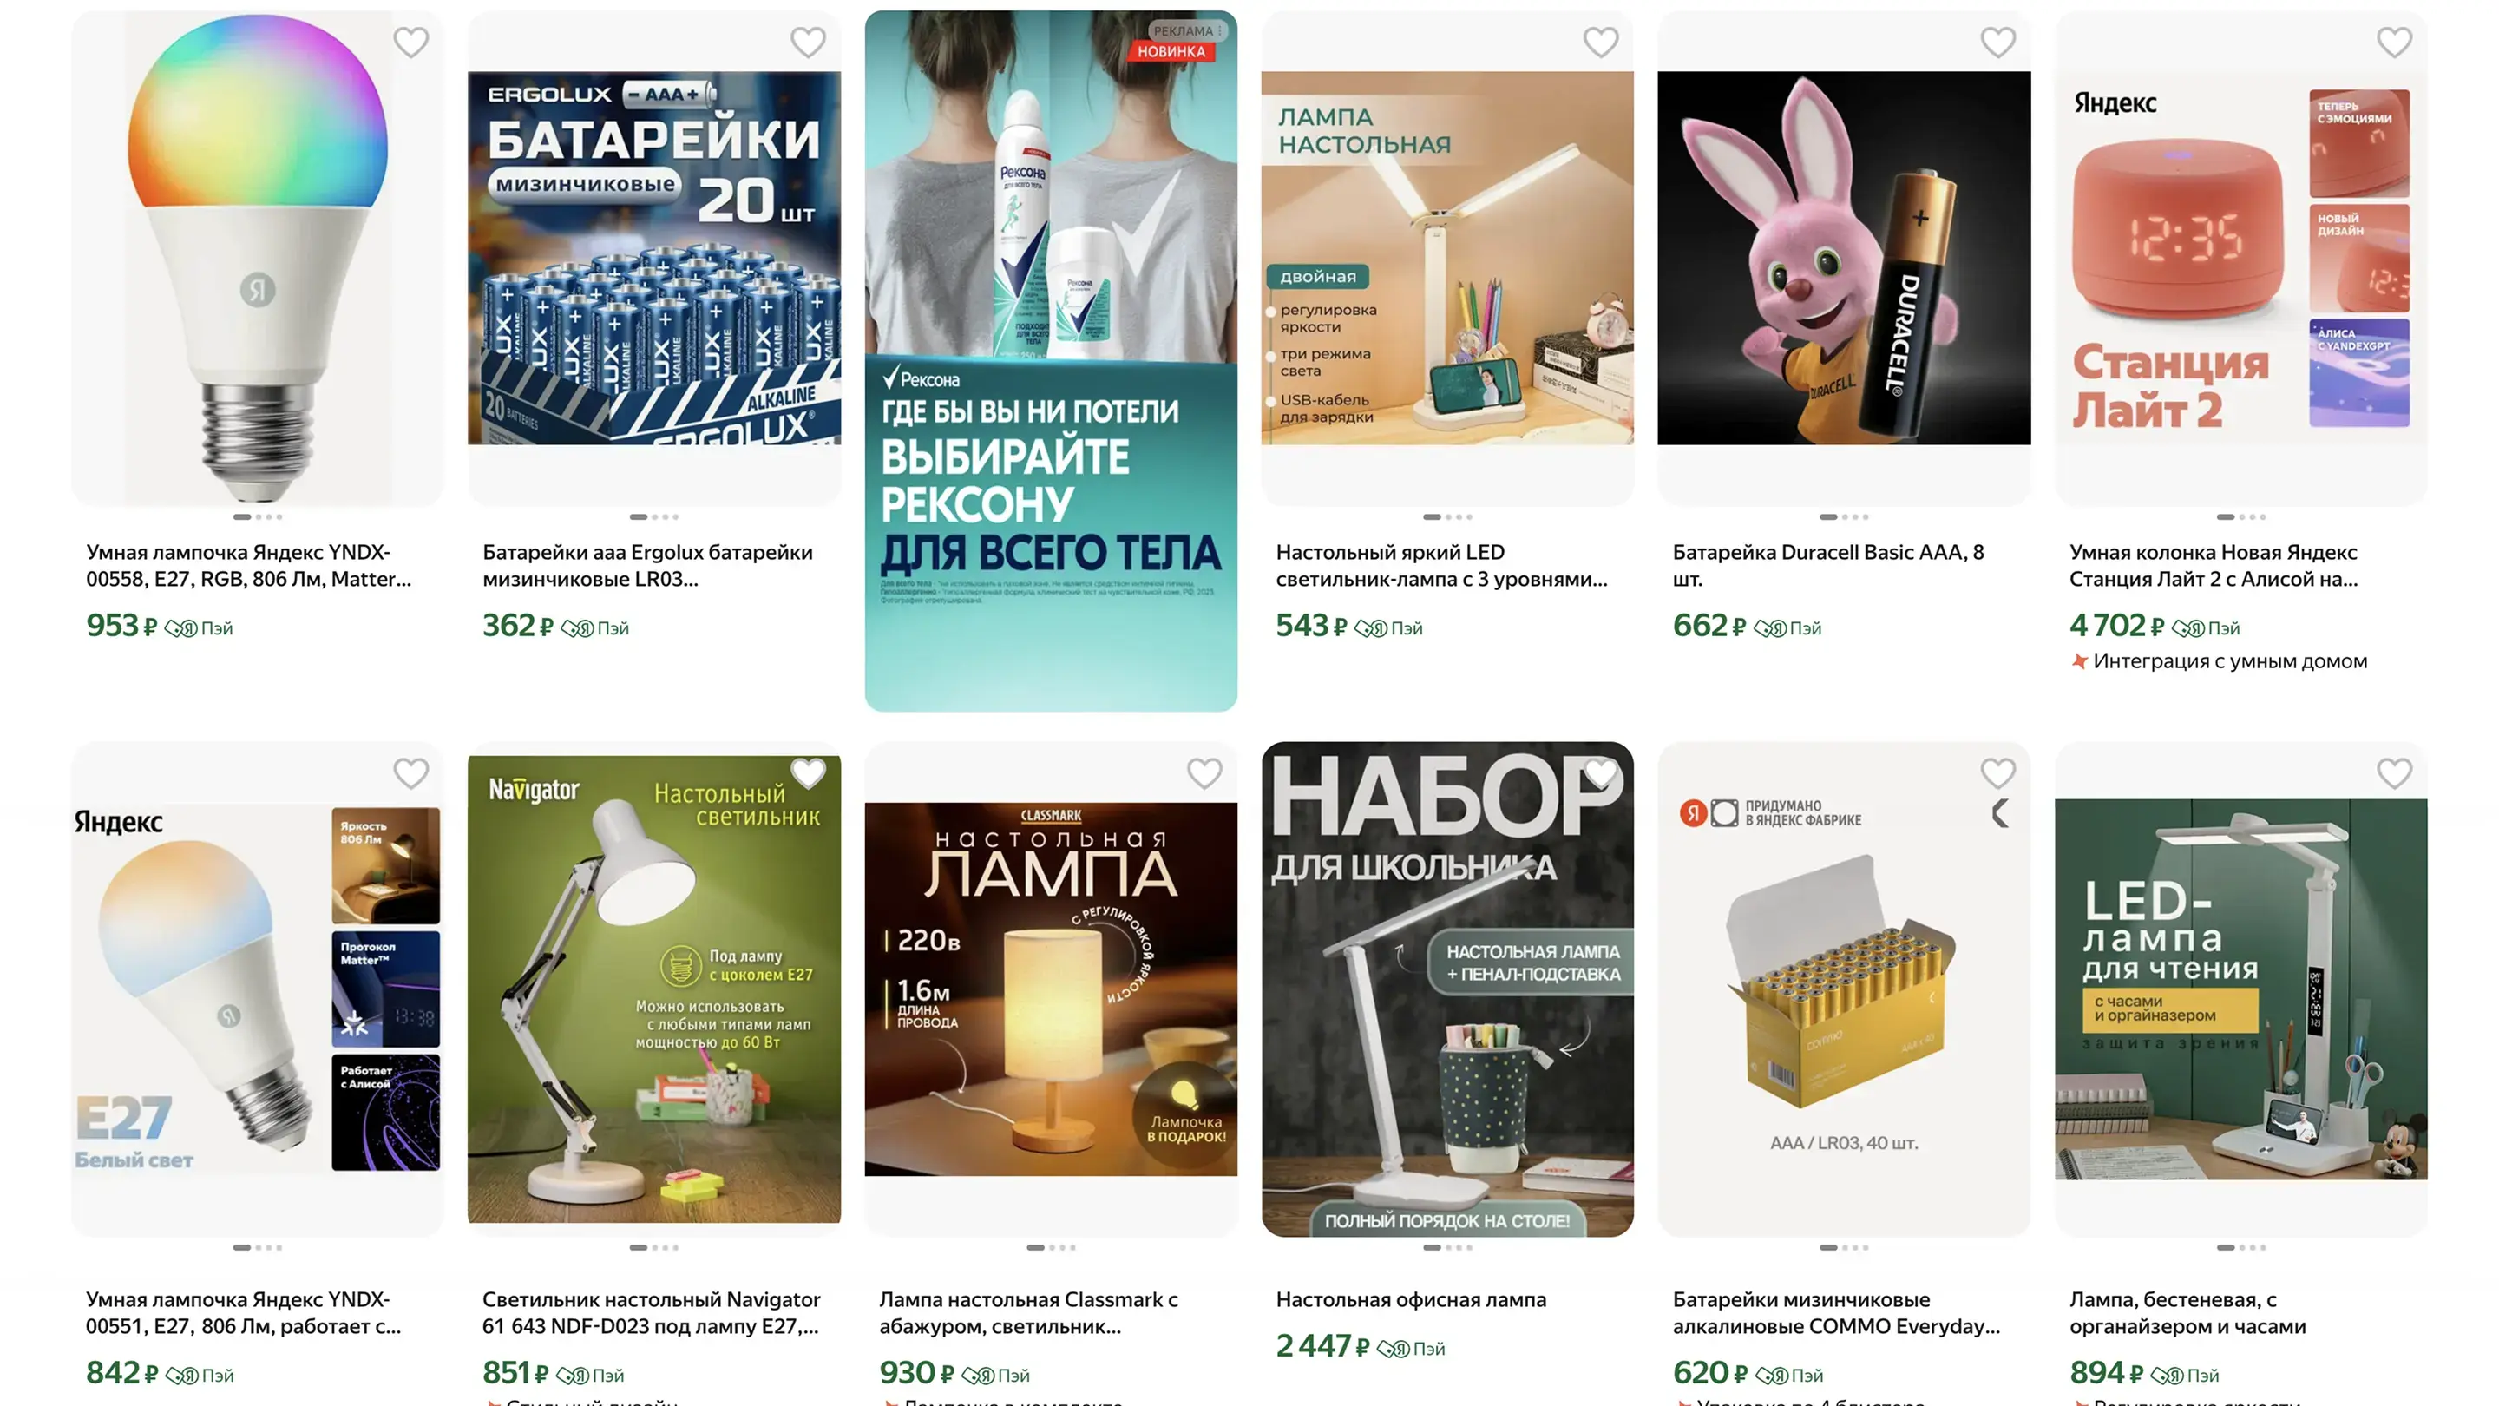This screenshot has width=2499, height=1406.
Task: Open Батарейка Duracell Basic AAA product link
Action: [1828, 566]
